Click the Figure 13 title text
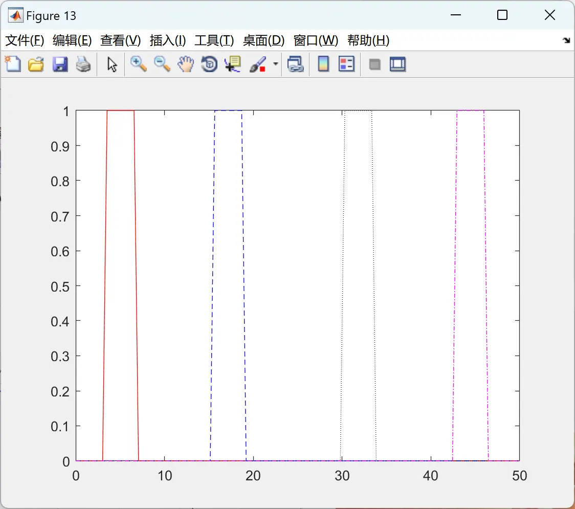Screen dimensions: 575x509 click(x=51, y=16)
